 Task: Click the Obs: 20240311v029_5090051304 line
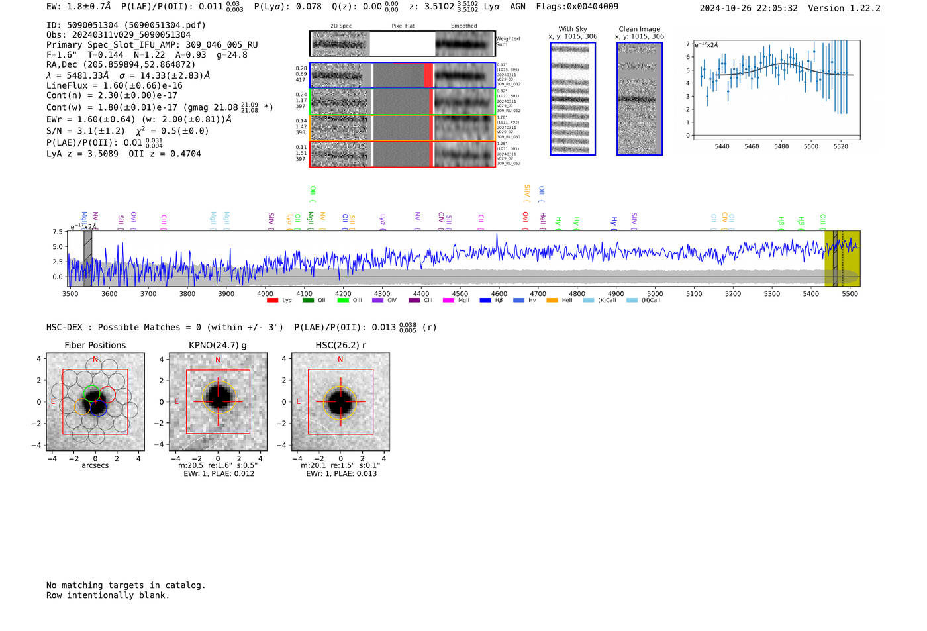119,35
